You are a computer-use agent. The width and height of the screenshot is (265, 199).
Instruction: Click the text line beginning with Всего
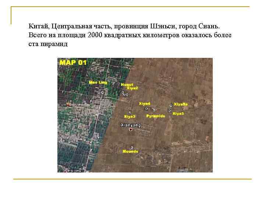[130, 35]
